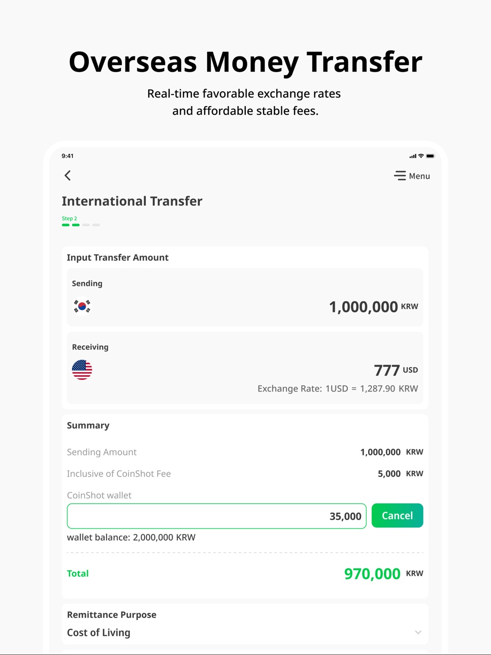The width and height of the screenshot is (491, 655).
Task: Tap the Wi-Fi status icon
Action: (421, 156)
